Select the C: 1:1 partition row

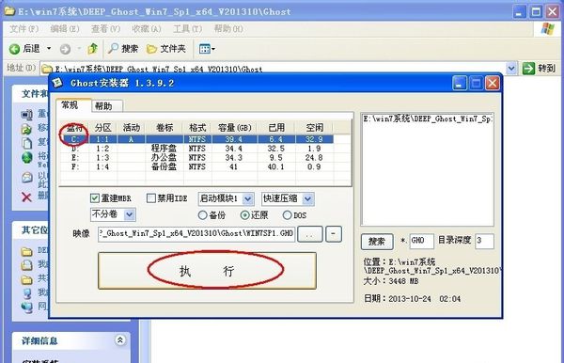(196, 139)
